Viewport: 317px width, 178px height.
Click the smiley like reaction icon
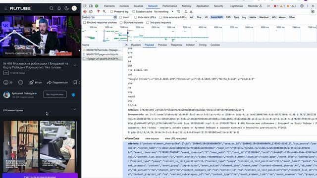[x=6, y=83]
